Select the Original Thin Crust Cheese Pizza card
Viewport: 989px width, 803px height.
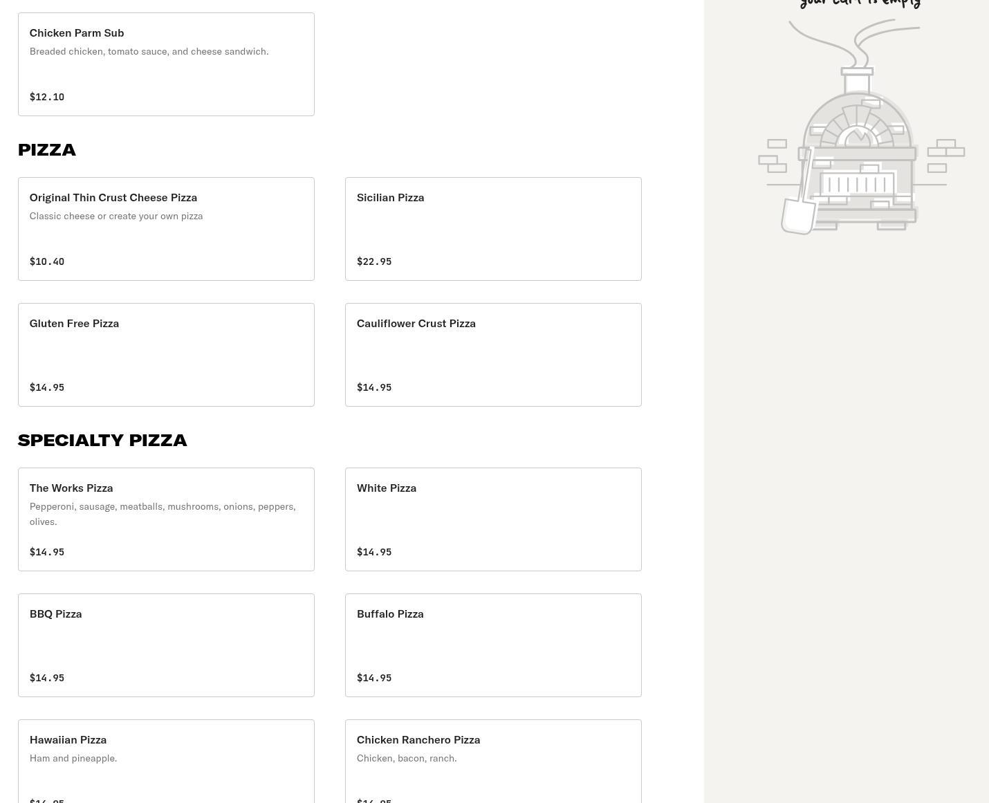click(x=166, y=229)
